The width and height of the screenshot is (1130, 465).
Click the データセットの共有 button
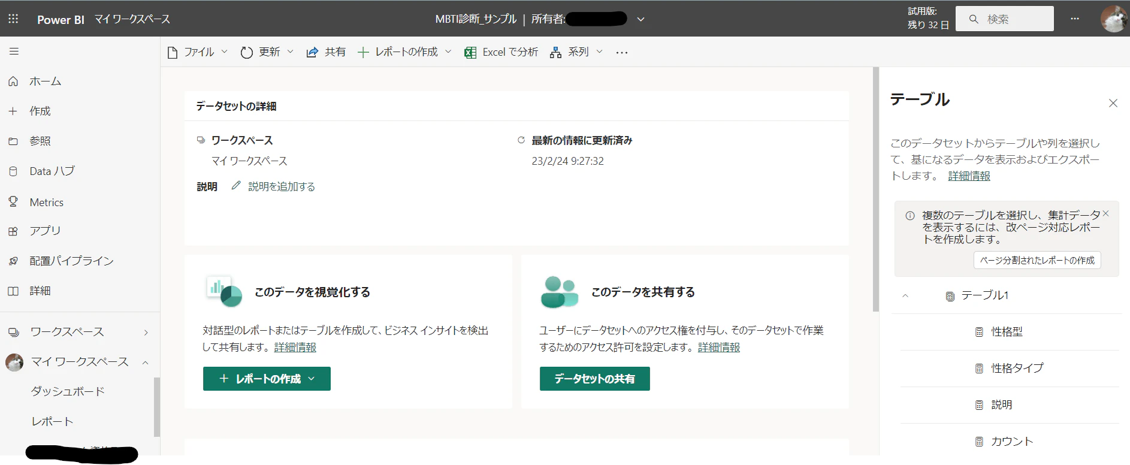pyautogui.click(x=595, y=379)
